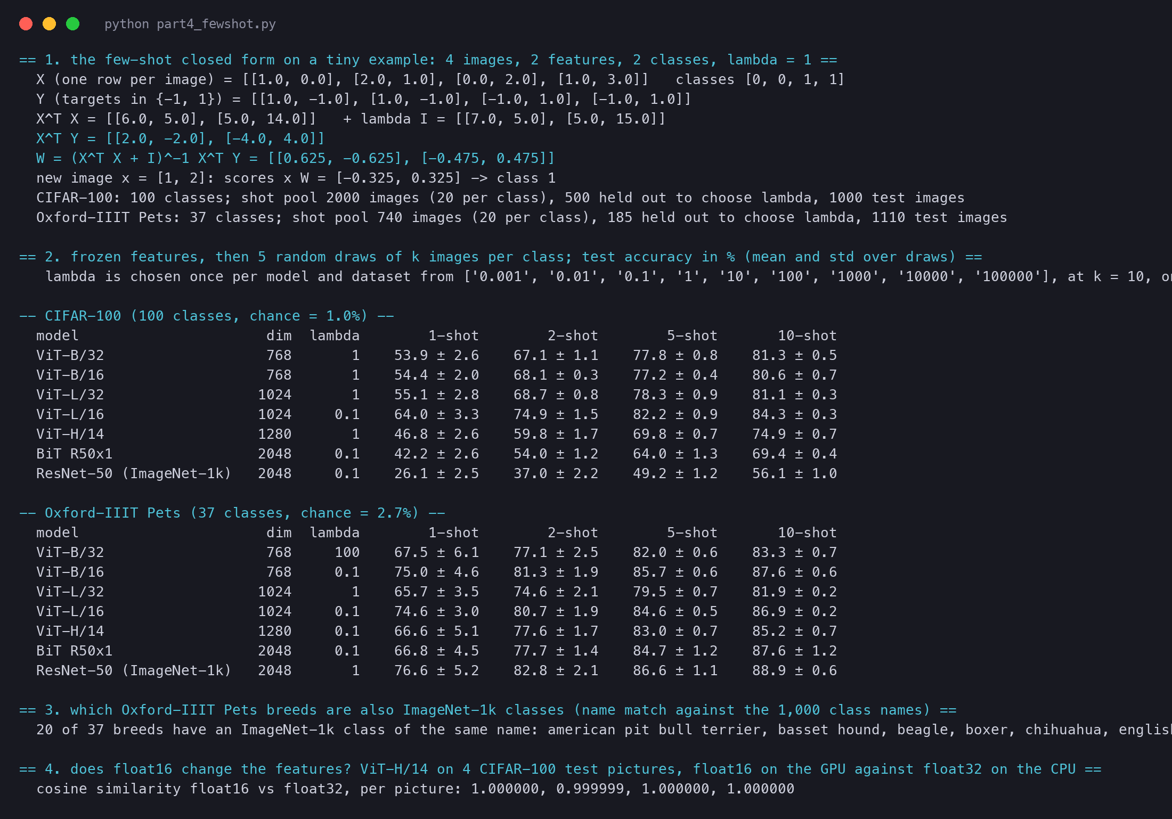Click the Pets ResNet-50 10-shot value '88.9 ± 0.6'

click(x=794, y=670)
